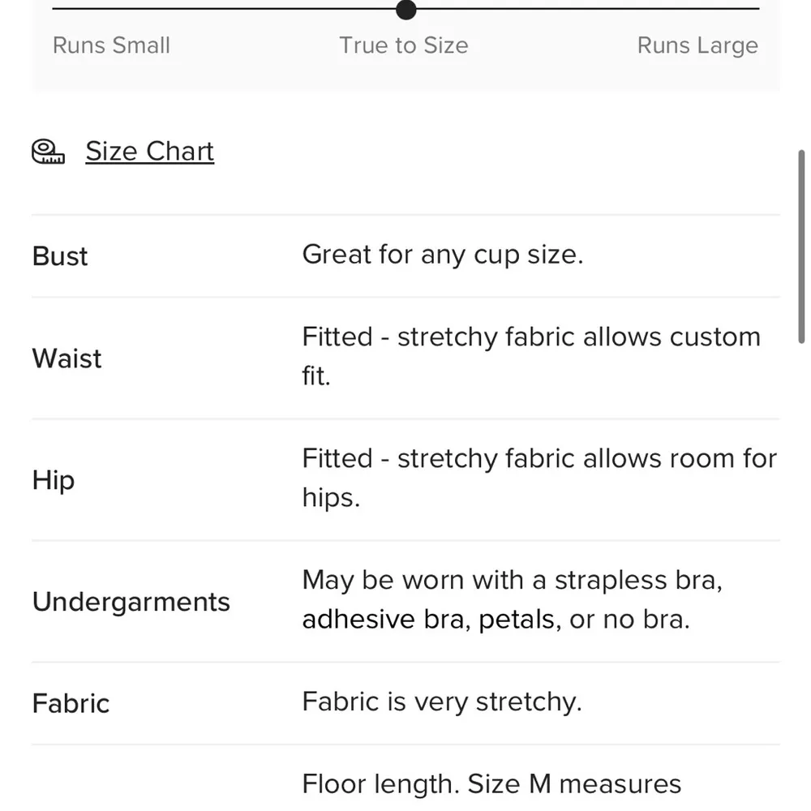
Task: Select the Waist row label
Action: (67, 358)
